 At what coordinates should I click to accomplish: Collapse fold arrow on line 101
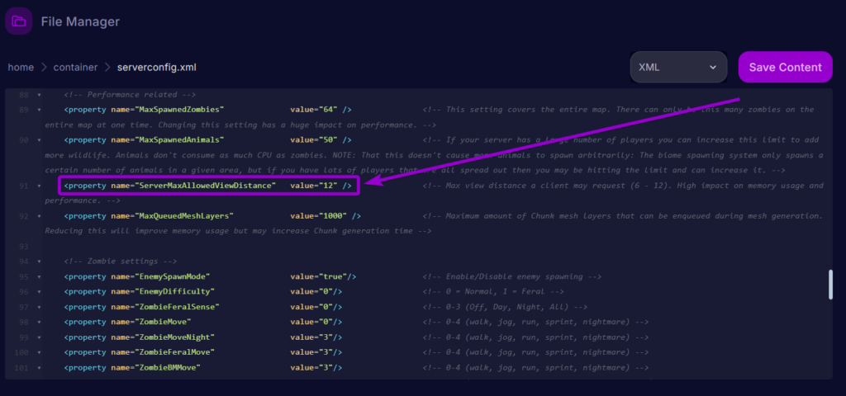point(39,368)
